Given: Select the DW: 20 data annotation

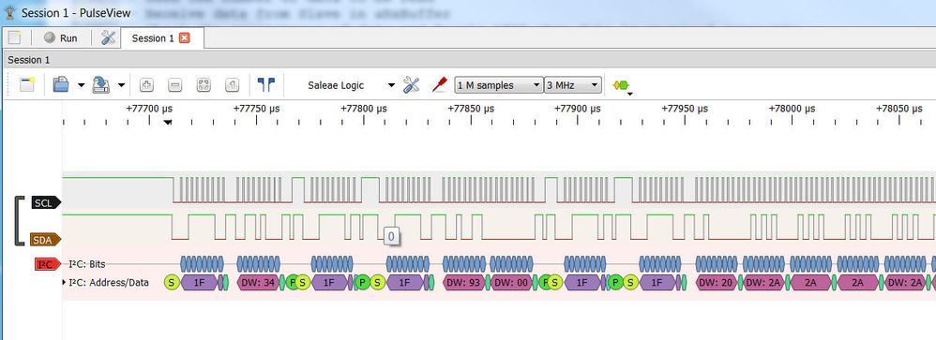Looking at the screenshot, I should tap(717, 282).
